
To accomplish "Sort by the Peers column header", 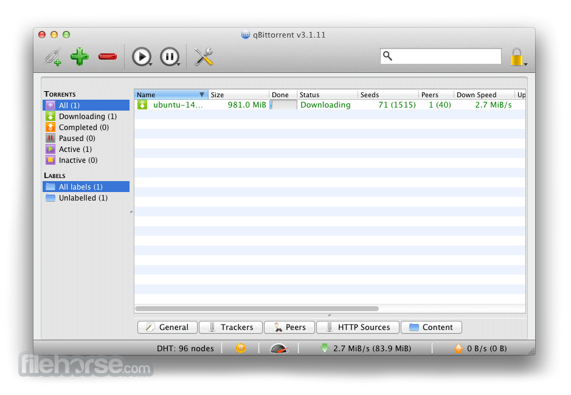I will 436,95.
